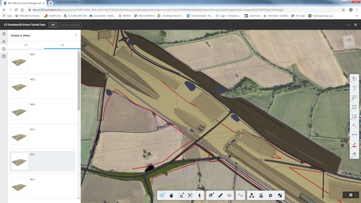
Task: Open the Autodesk BIM 360 bookmark
Action: coord(75,16)
